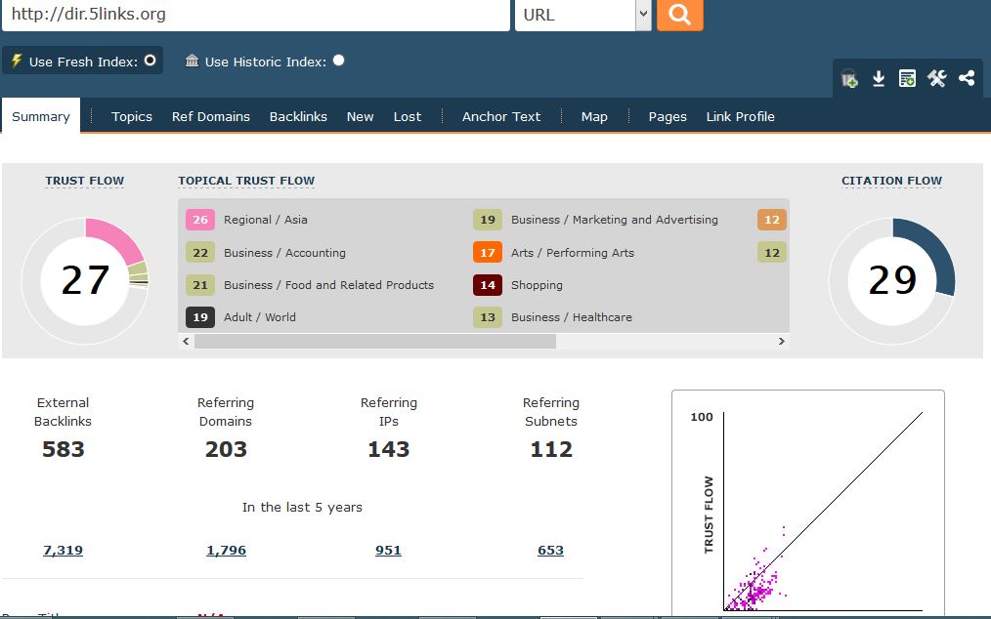The height and width of the screenshot is (619, 991).
Task: Open the 951 referring IPs link
Action: pos(388,550)
